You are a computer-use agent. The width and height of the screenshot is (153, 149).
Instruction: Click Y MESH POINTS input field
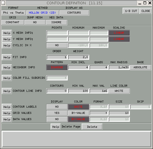[x=57, y=39]
